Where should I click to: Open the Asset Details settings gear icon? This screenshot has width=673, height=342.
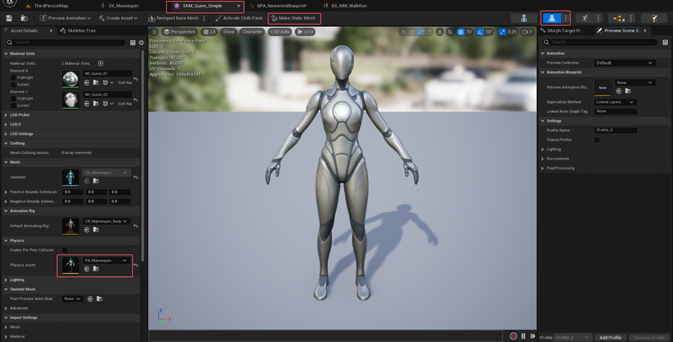click(x=141, y=43)
